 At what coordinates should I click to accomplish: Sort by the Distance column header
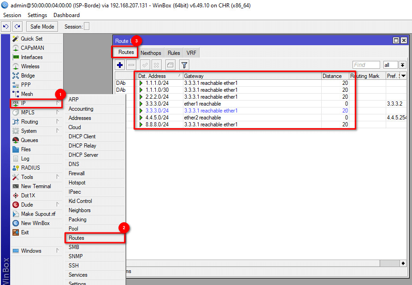click(335, 76)
